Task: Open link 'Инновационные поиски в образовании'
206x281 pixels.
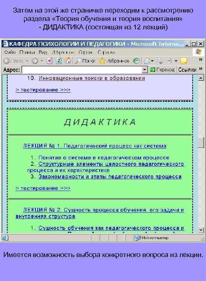Action: tap(92, 78)
